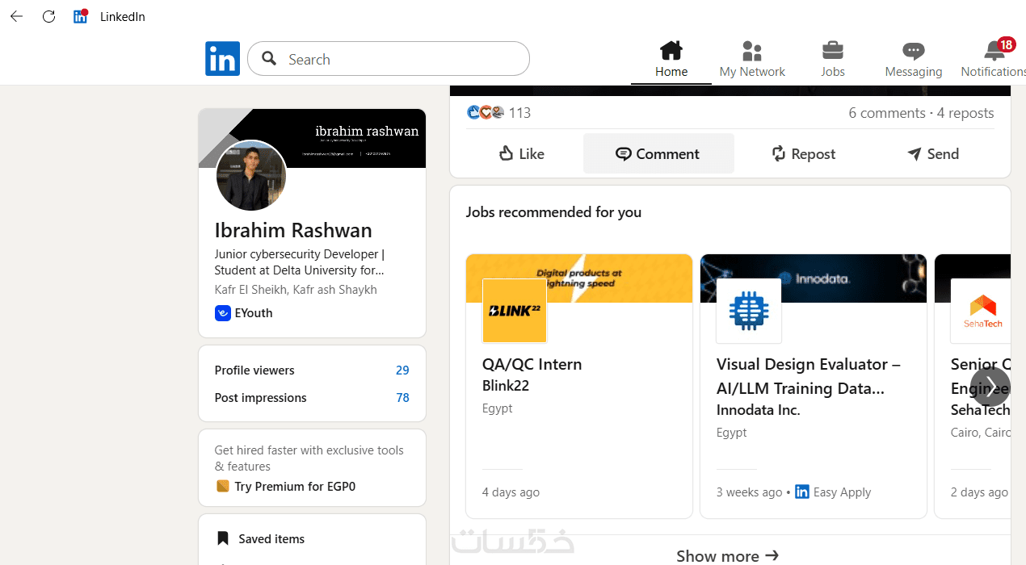Open the Jobs briefcase icon
The height and width of the screenshot is (565, 1026).
tap(832, 52)
